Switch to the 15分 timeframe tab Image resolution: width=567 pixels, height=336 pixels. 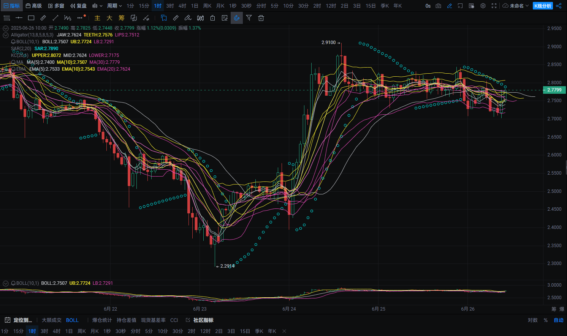[144, 6]
